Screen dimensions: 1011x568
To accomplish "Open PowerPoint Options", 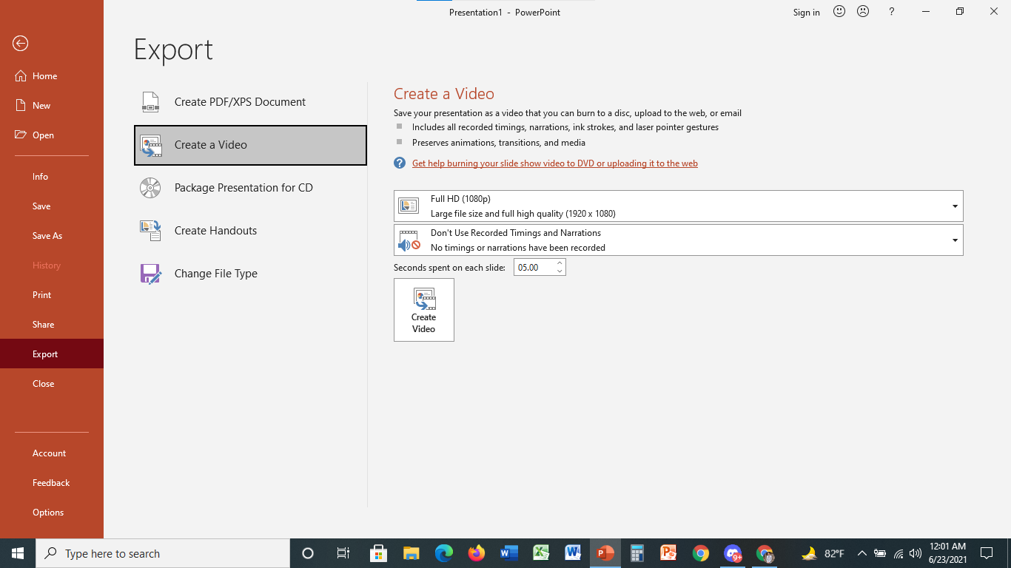I will point(52,513).
